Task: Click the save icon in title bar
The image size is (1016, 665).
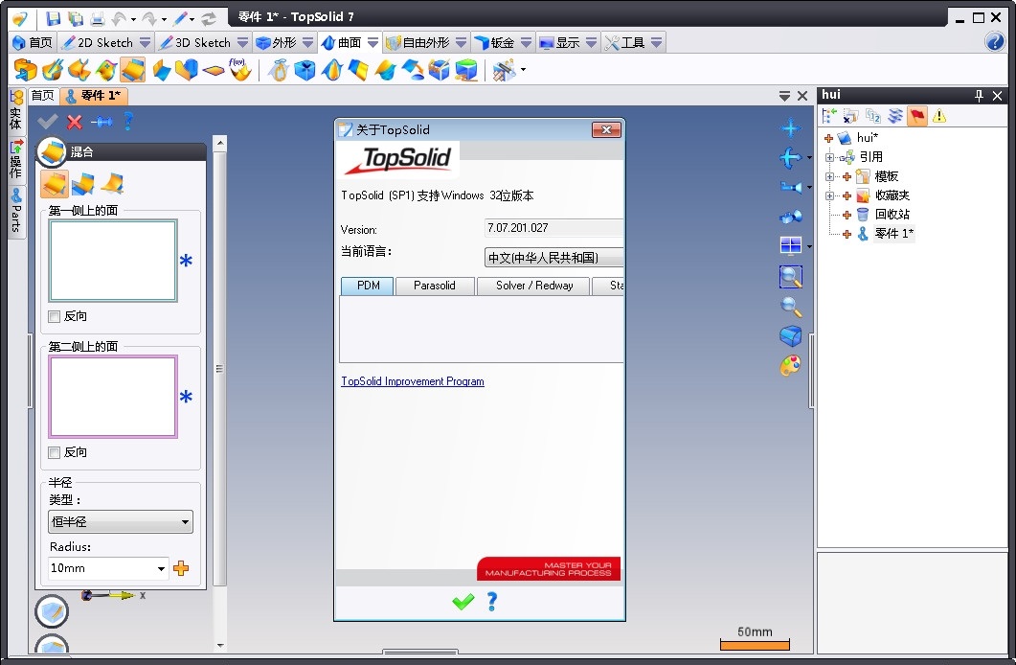Action: (54, 18)
